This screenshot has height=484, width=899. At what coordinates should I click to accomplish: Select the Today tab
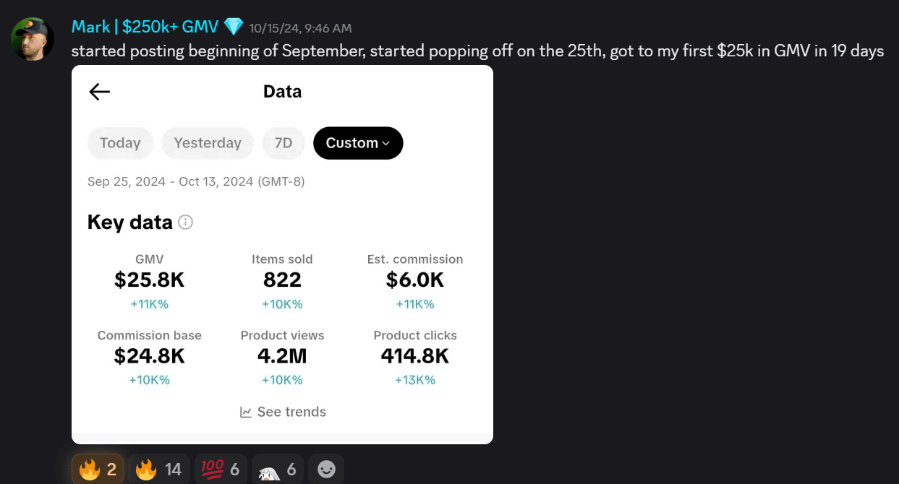point(120,143)
